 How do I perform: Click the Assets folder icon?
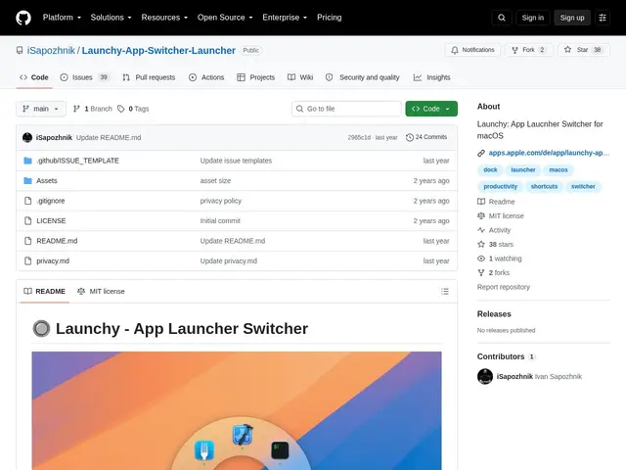pyautogui.click(x=27, y=180)
